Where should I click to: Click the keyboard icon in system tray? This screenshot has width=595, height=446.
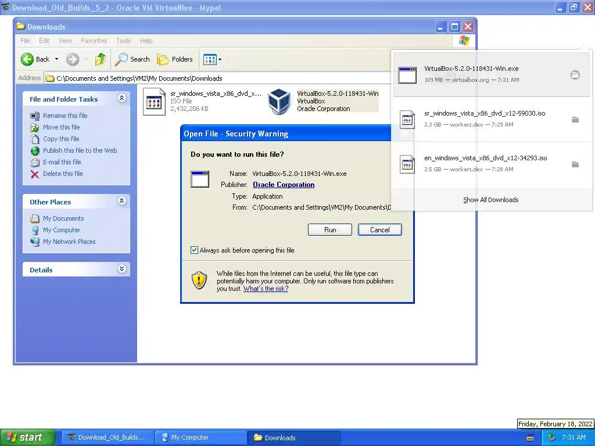click(530, 438)
